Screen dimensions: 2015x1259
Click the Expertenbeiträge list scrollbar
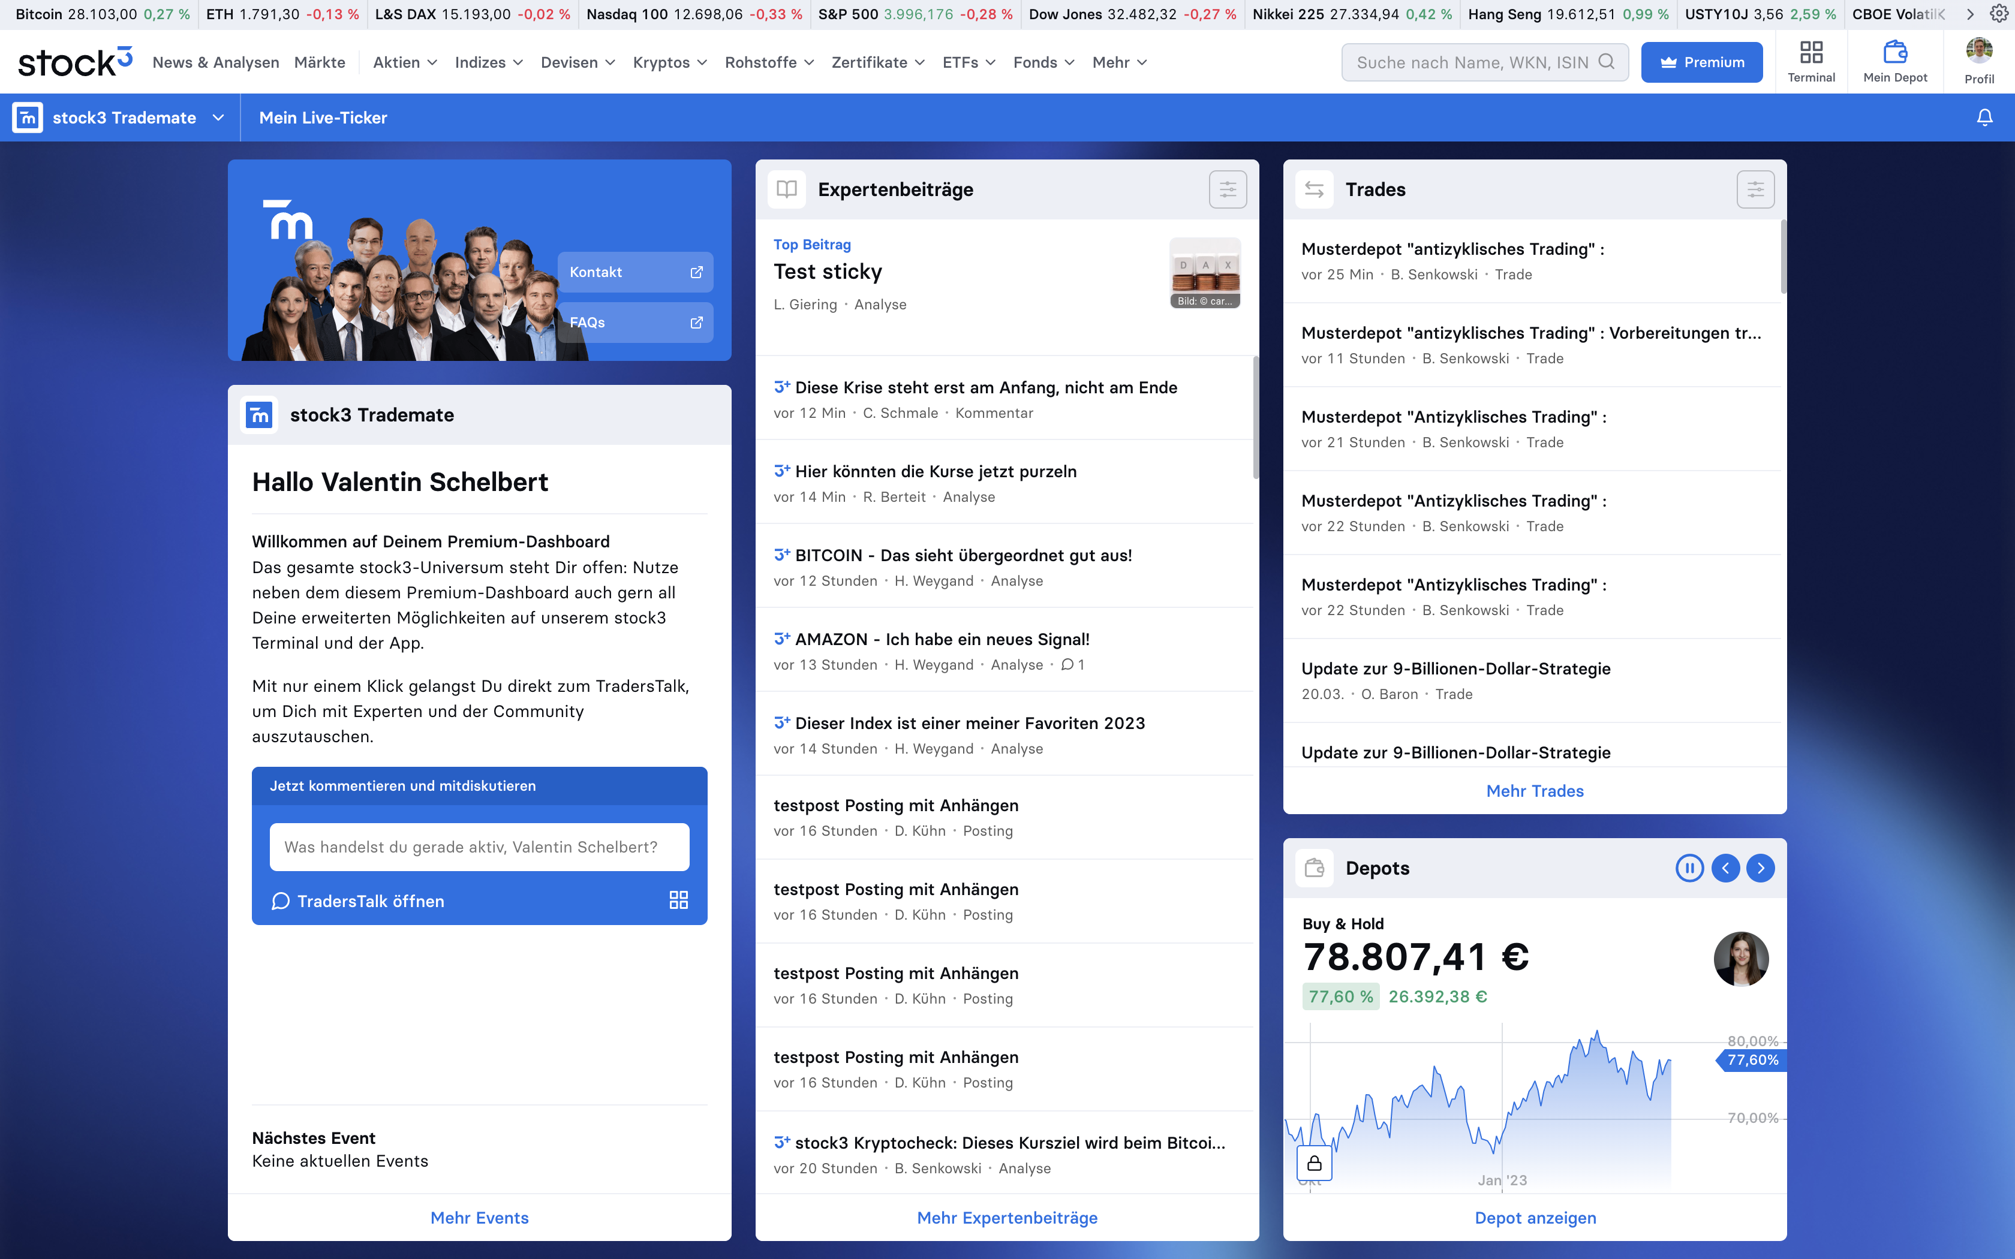(1256, 419)
